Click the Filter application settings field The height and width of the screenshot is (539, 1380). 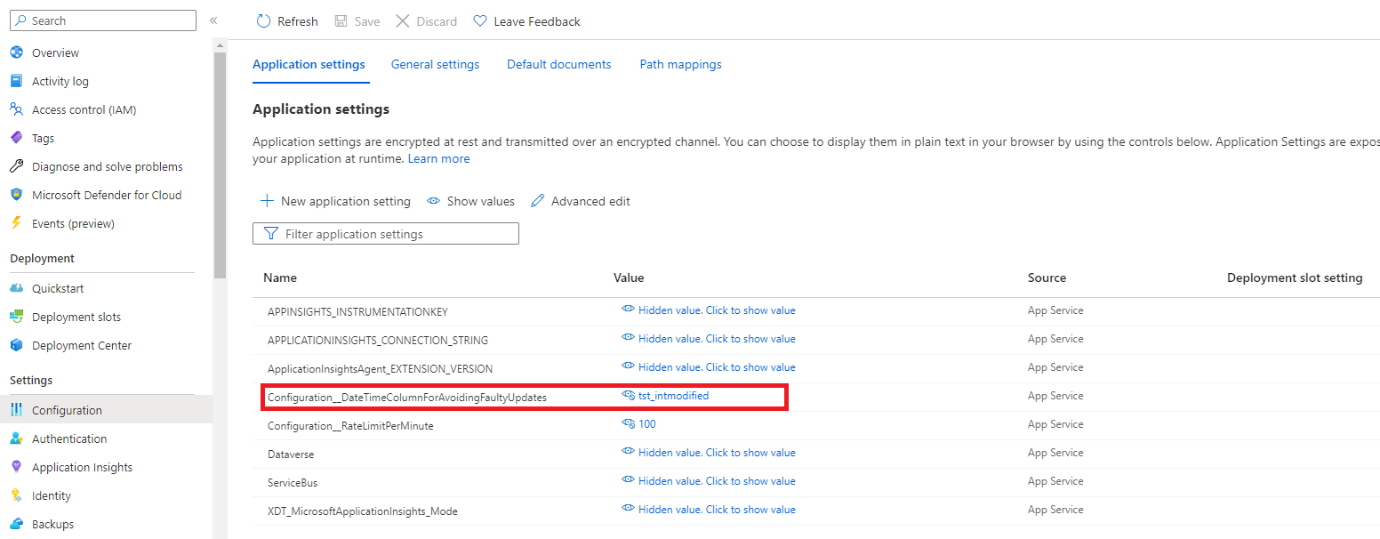click(x=386, y=234)
